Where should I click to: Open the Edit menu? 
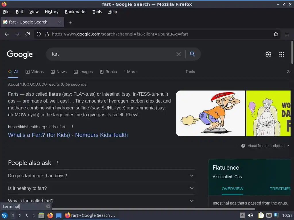(20, 12)
